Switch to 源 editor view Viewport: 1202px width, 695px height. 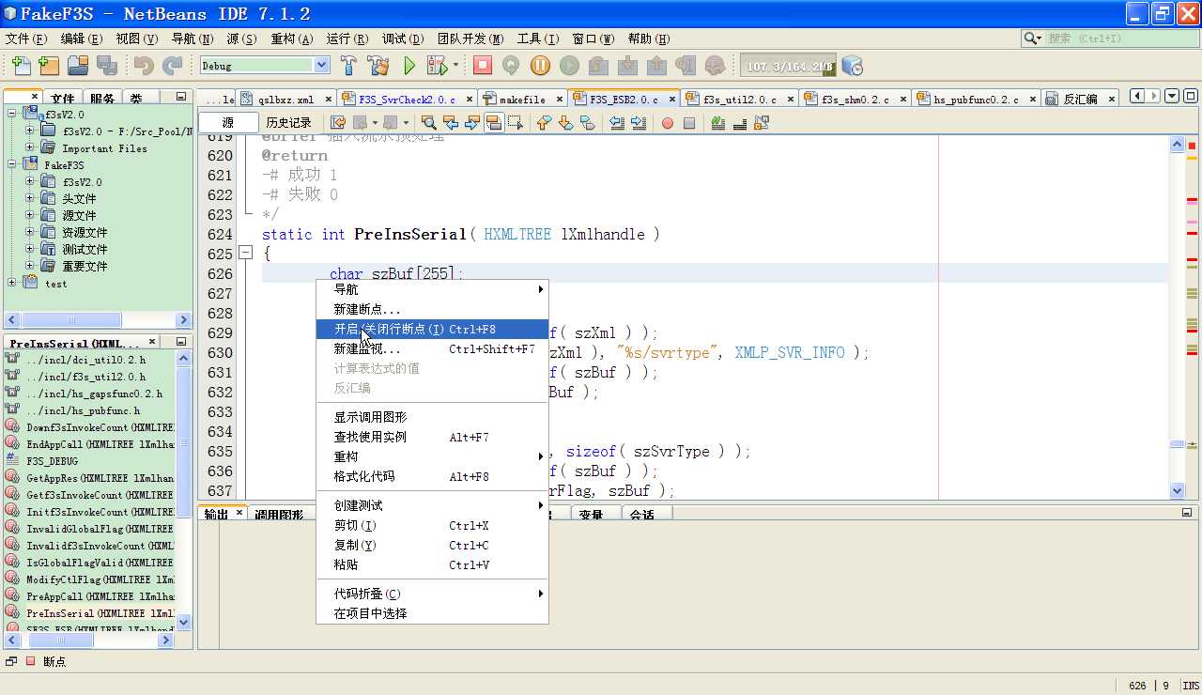coord(228,123)
